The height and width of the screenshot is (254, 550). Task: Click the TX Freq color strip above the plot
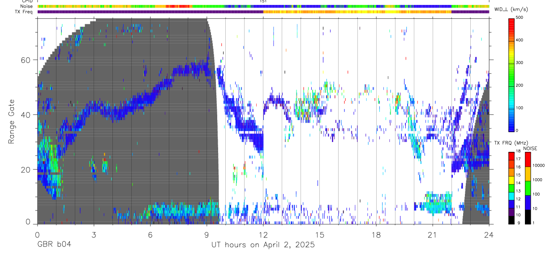pyautogui.click(x=263, y=12)
